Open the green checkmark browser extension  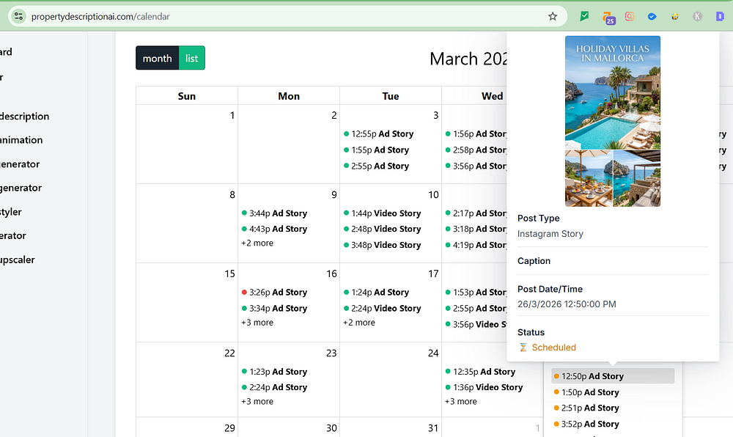pyautogui.click(x=584, y=16)
